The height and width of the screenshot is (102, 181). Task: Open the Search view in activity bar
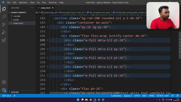click(x=4, y=17)
